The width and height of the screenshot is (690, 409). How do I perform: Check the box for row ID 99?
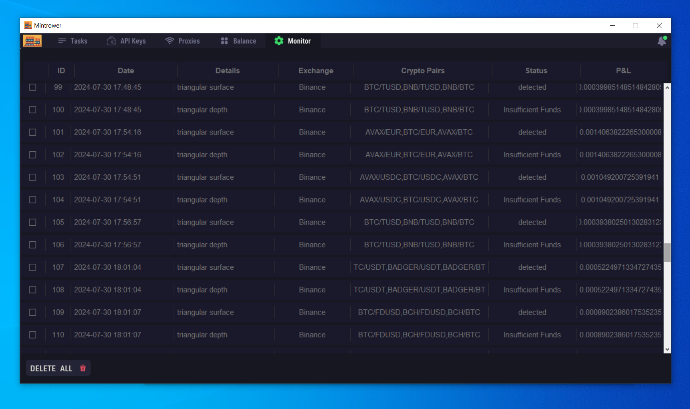[x=32, y=87]
